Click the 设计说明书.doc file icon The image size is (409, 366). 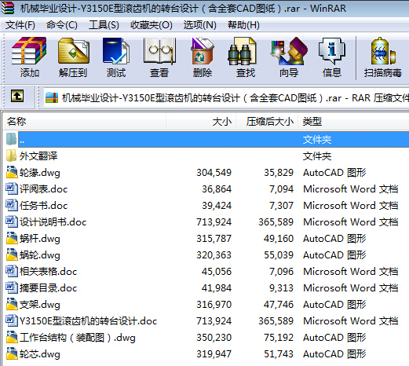[11, 221]
